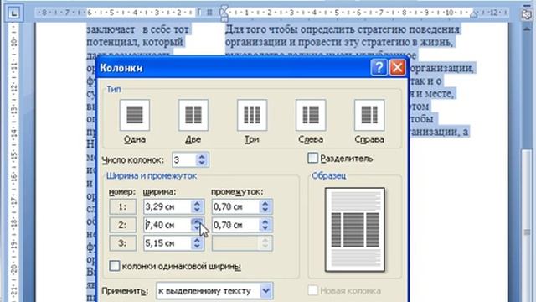
Task: Toggle the 'Разделитель' checkbox
Action: pos(312,158)
